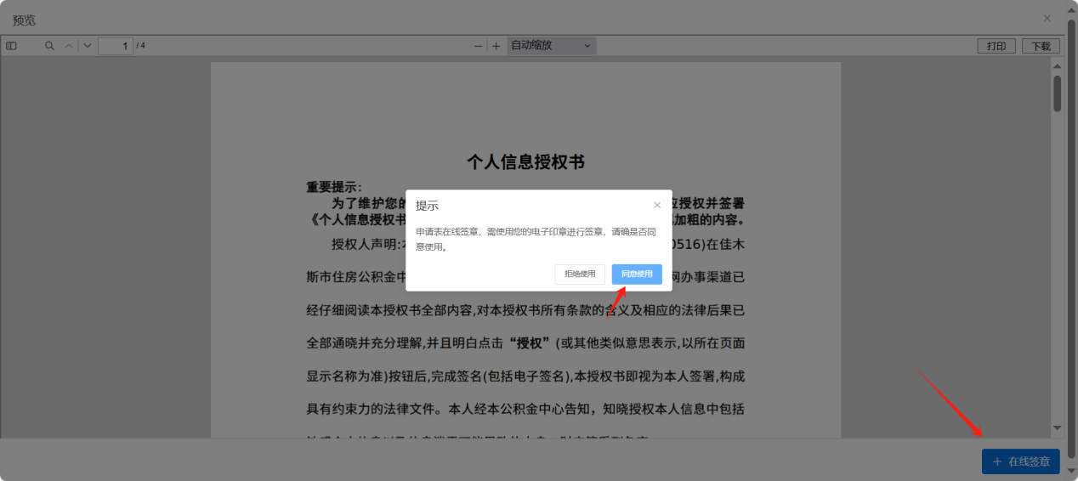The image size is (1078, 481).
Task: Click the line starting 显示名称为准
Action: coord(525,376)
